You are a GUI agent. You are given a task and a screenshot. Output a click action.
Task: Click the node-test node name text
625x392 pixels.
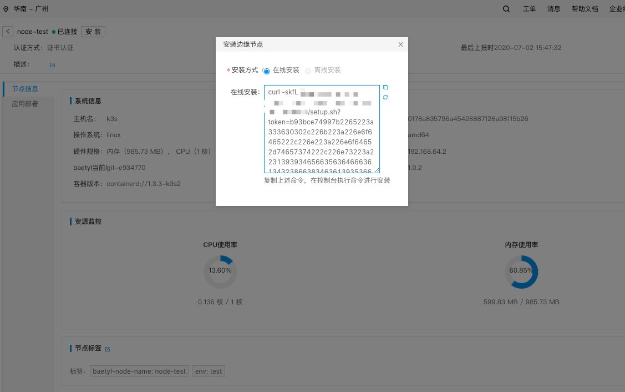pyautogui.click(x=33, y=32)
